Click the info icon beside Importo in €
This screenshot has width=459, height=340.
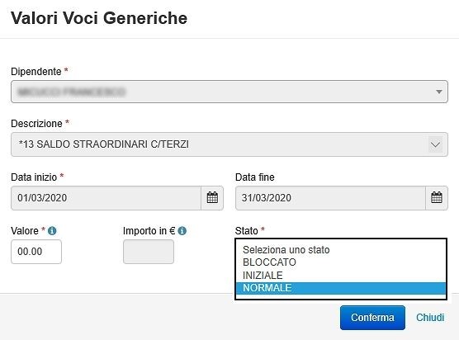(182, 231)
